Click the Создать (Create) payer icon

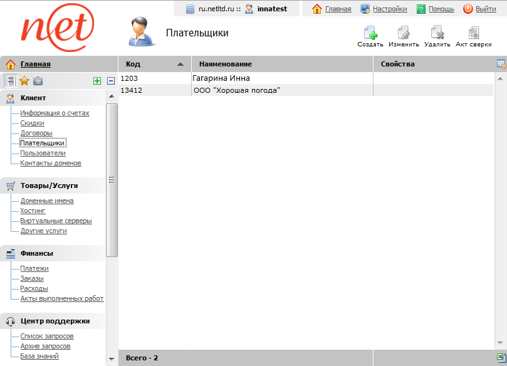[x=370, y=34]
